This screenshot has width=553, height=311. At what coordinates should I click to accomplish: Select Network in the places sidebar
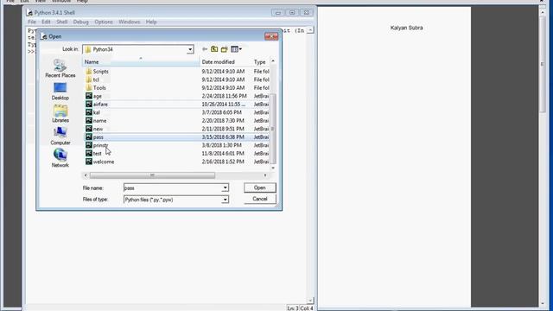pyautogui.click(x=60, y=158)
